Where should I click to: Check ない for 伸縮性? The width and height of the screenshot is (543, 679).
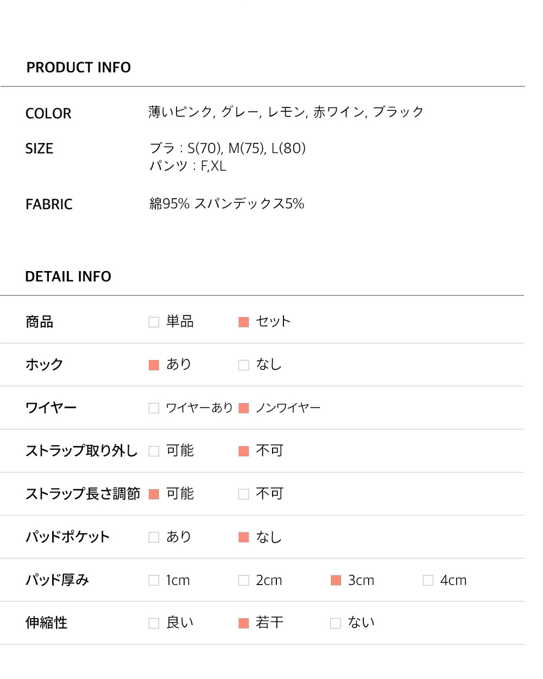coord(336,623)
